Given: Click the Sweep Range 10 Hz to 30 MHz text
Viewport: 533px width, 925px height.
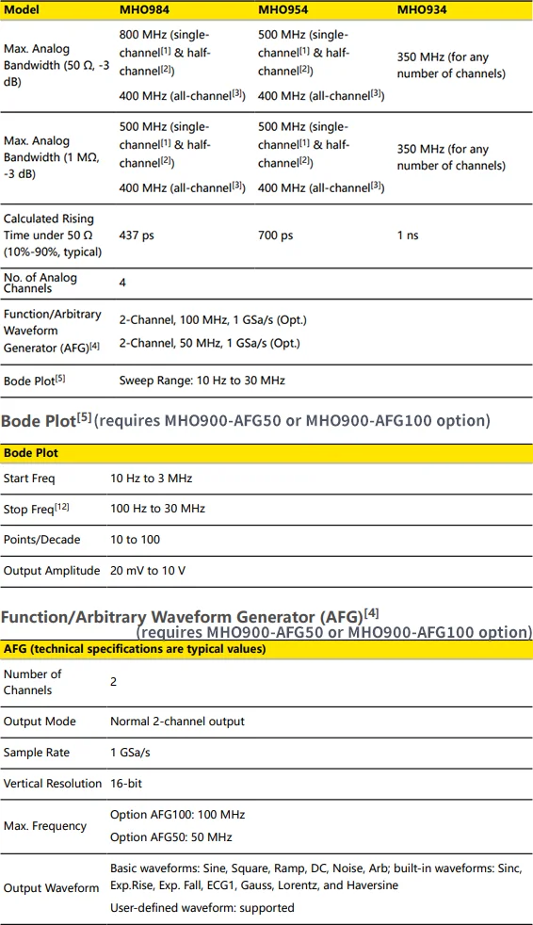Looking at the screenshot, I should point(202,381).
